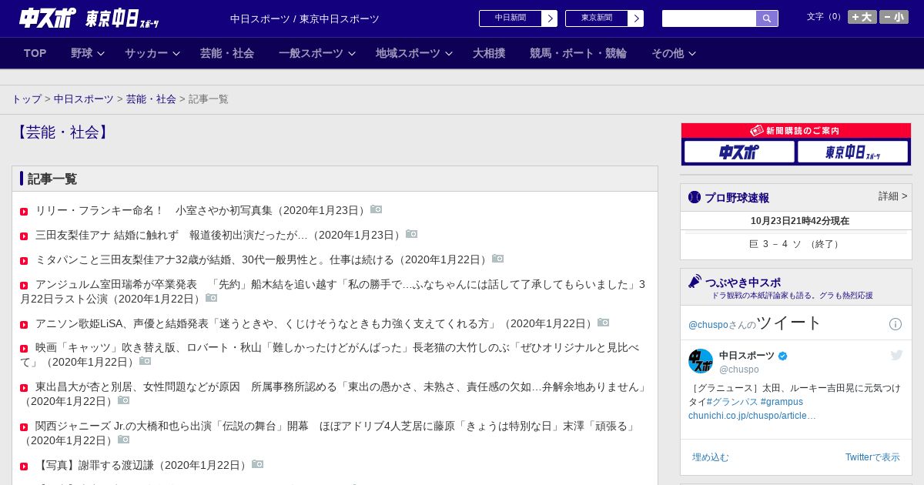
Task: Click red bullet beside 東出昌大 article
Action: pos(24,388)
